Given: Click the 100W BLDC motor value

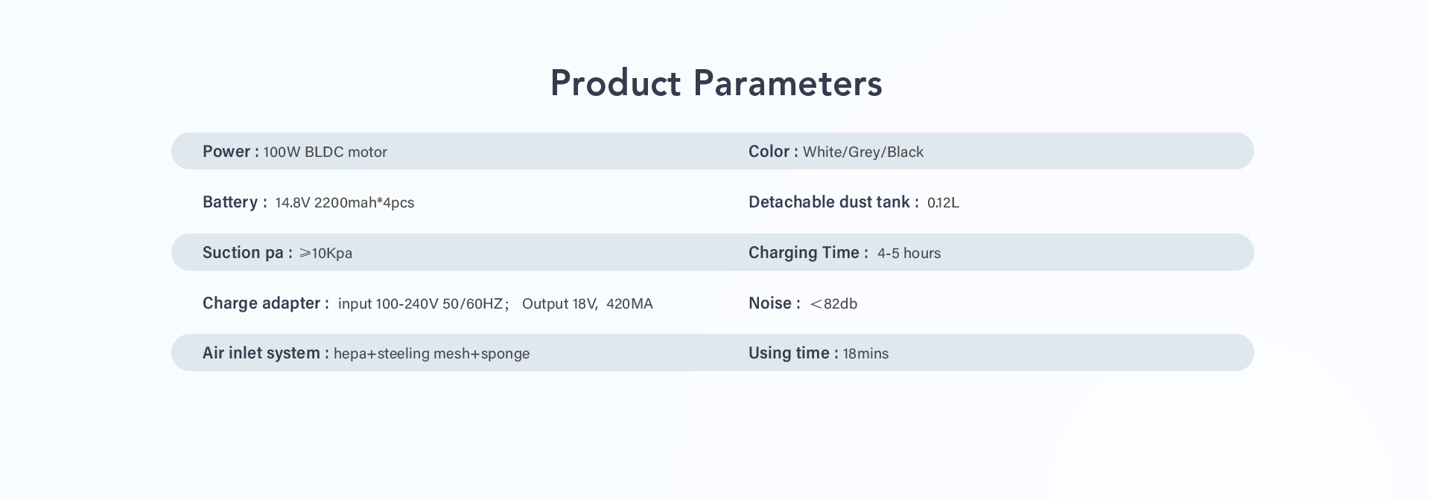Looking at the screenshot, I should [x=325, y=152].
